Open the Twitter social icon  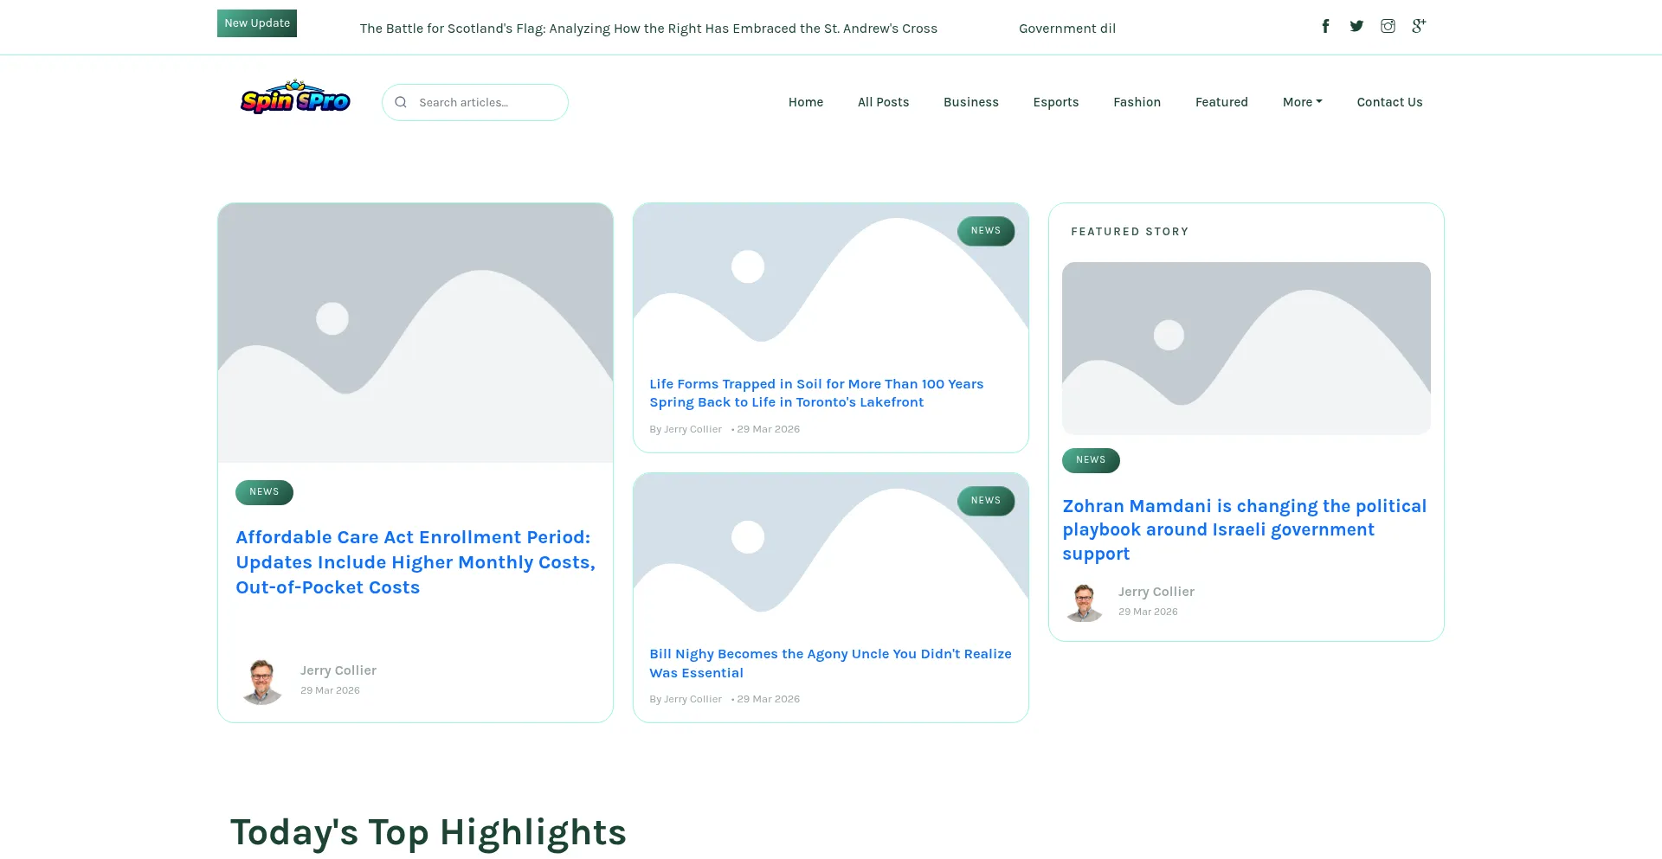[x=1356, y=26]
